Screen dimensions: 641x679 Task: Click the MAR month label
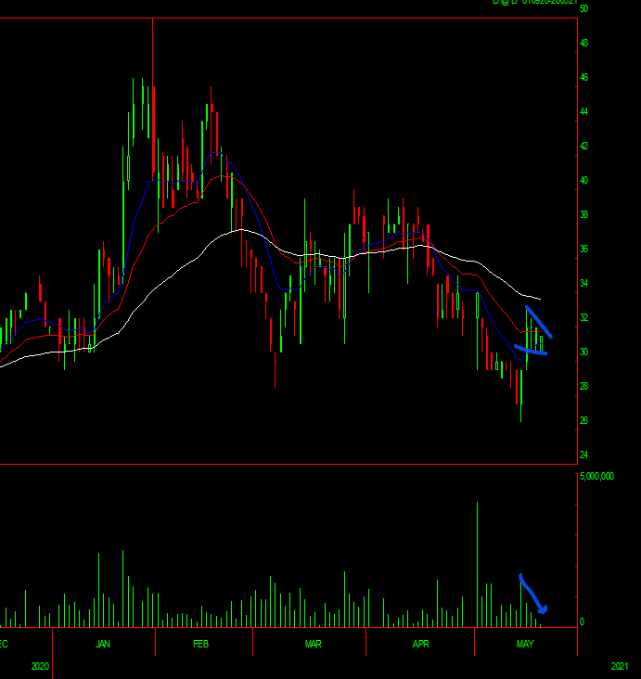(314, 644)
